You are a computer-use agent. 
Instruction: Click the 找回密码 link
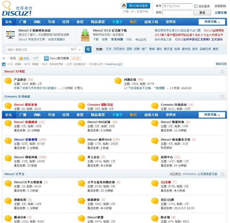220,6
